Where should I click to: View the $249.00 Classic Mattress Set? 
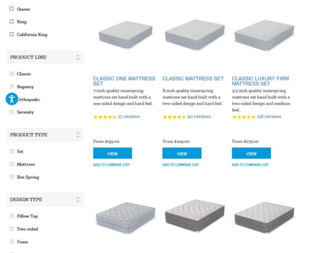point(182,154)
